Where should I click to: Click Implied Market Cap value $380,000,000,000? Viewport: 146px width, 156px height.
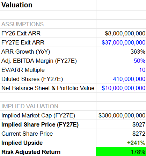point(121,115)
